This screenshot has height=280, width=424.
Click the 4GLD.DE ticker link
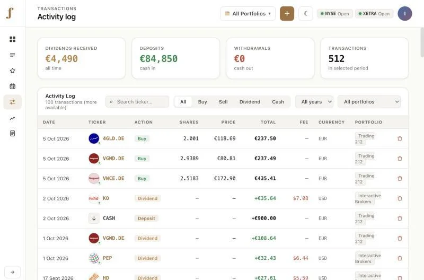click(113, 138)
